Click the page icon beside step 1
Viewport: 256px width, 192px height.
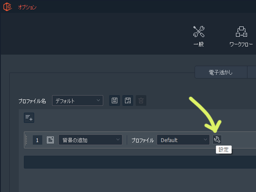(50, 140)
